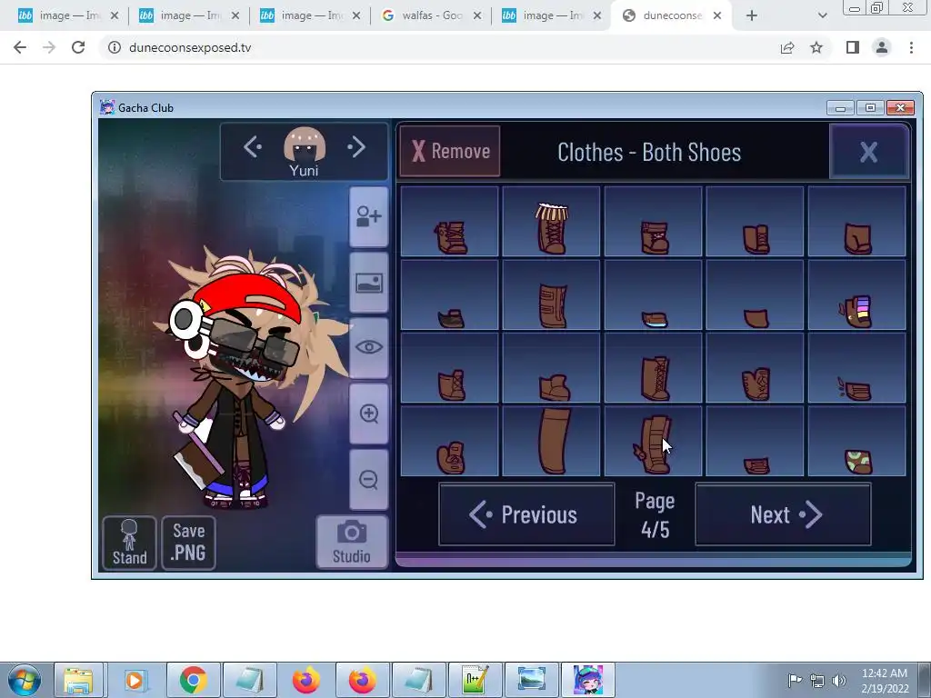Click the dunecoonsexposed.tv address bar
Viewport: 931px width, 698px height.
click(x=437, y=47)
